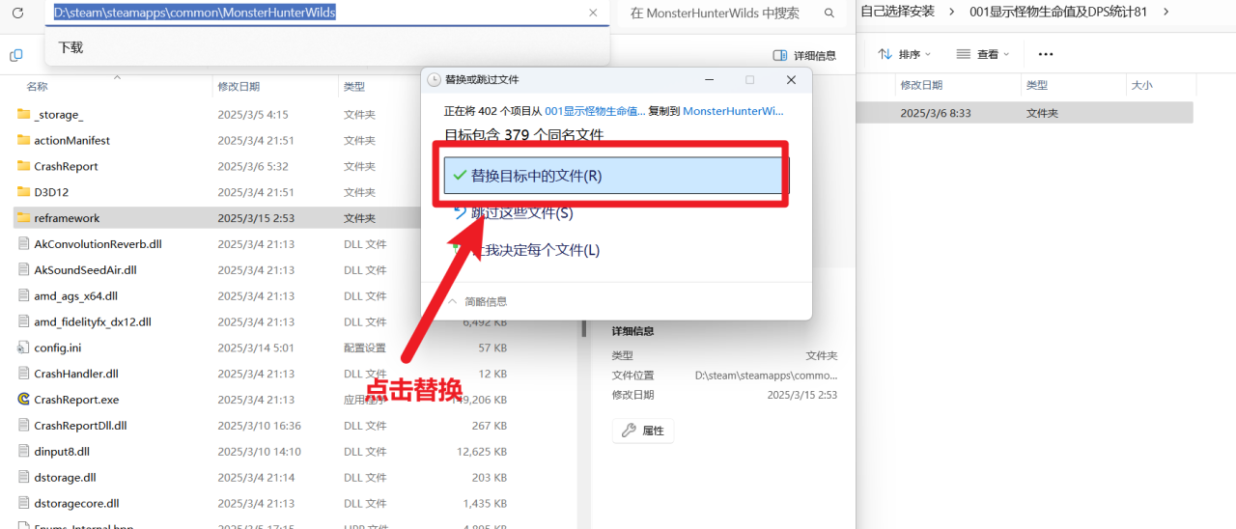Click the reframework folder icon
The height and width of the screenshot is (529, 1236).
pyautogui.click(x=24, y=218)
